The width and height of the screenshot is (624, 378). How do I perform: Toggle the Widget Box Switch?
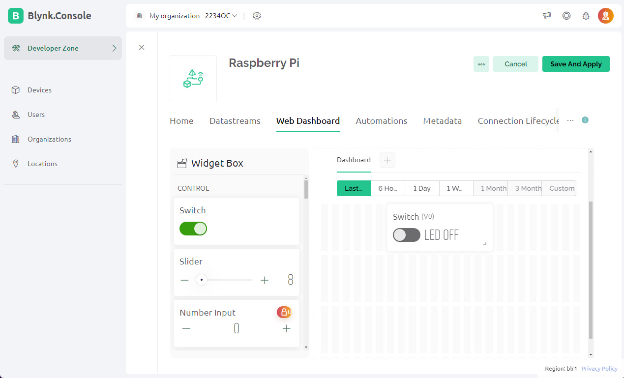click(x=193, y=229)
